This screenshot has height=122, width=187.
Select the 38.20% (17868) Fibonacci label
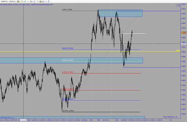[x=68, y=48]
